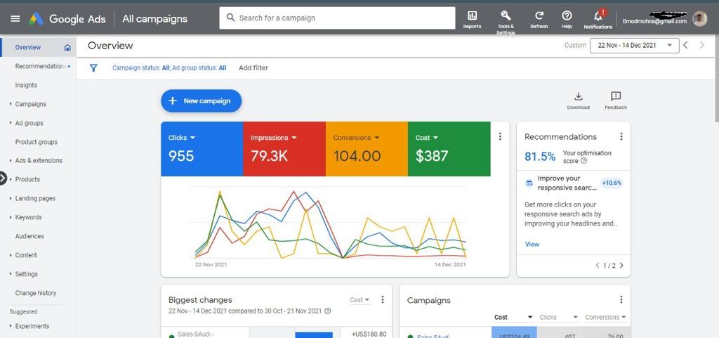Click the Download icon
The width and height of the screenshot is (719, 338).
[x=579, y=96]
